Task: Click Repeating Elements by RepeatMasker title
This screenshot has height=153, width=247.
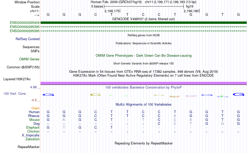Action: click(x=144, y=143)
